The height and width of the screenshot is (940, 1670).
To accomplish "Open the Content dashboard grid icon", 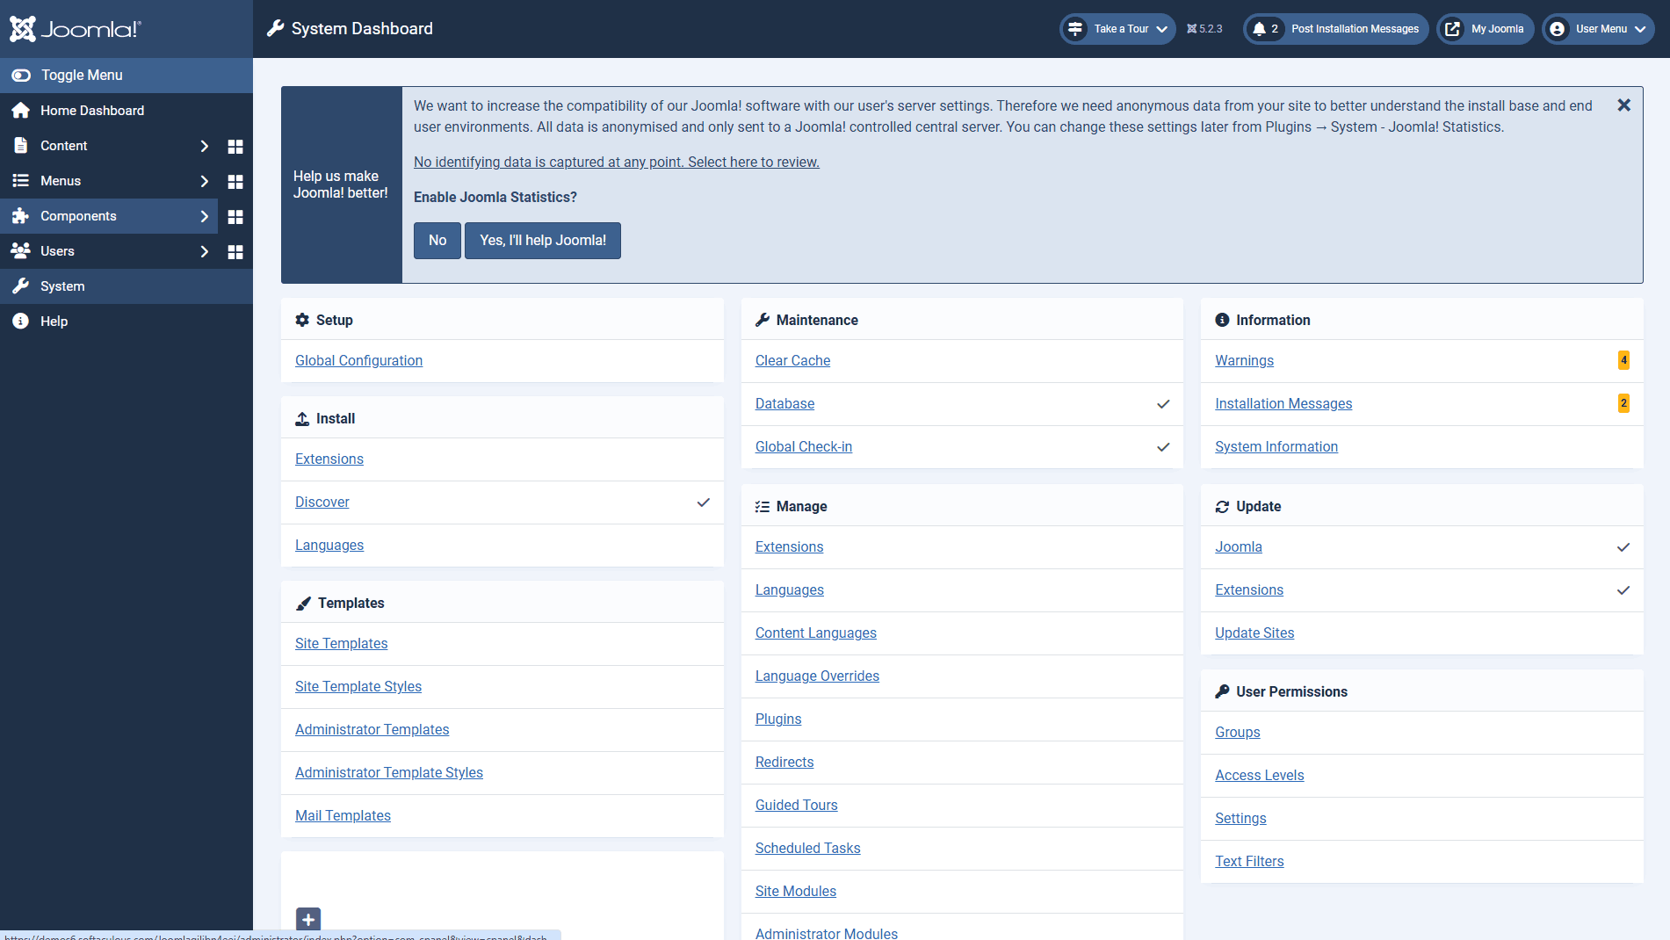I will coord(235,146).
